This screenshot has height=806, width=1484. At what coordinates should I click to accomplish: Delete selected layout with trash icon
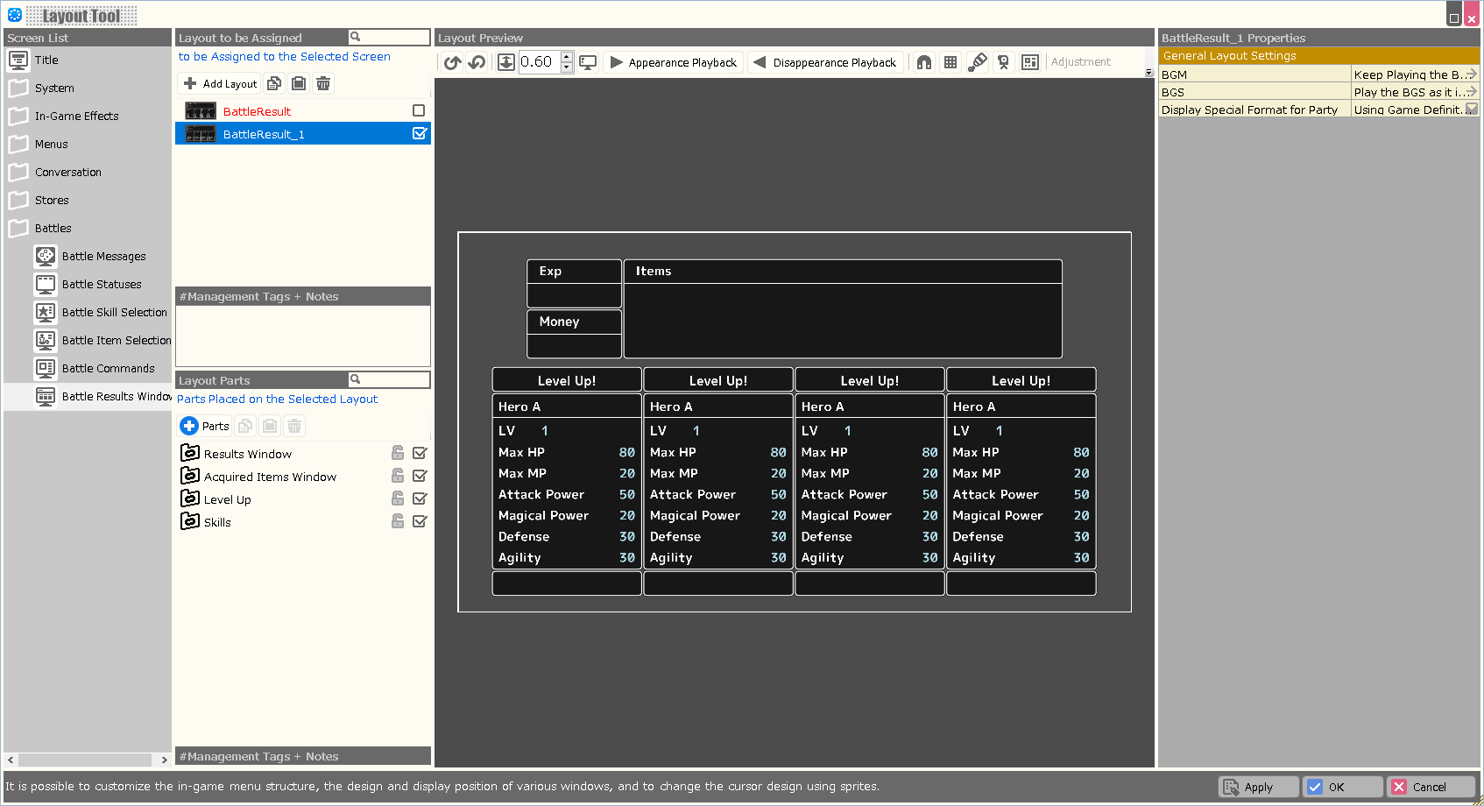(x=323, y=83)
